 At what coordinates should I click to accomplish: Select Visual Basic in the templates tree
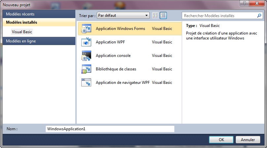pyautogui.click(x=22, y=32)
